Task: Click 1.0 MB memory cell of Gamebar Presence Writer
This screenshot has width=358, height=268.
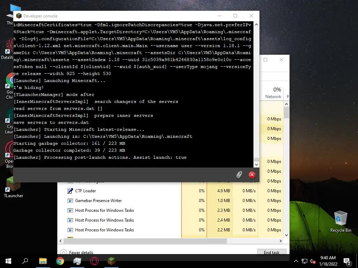Action: pos(220,201)
